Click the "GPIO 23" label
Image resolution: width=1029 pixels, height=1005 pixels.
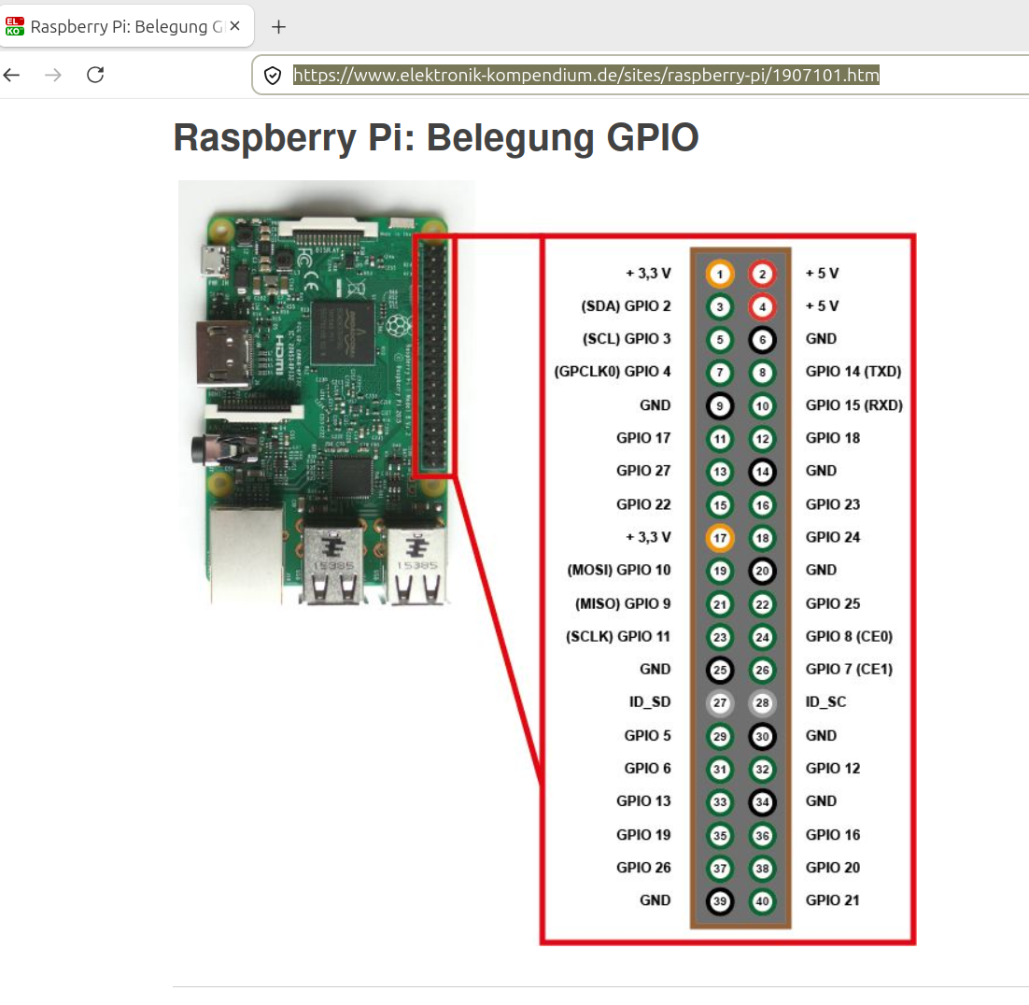click(x=833, y=504)
